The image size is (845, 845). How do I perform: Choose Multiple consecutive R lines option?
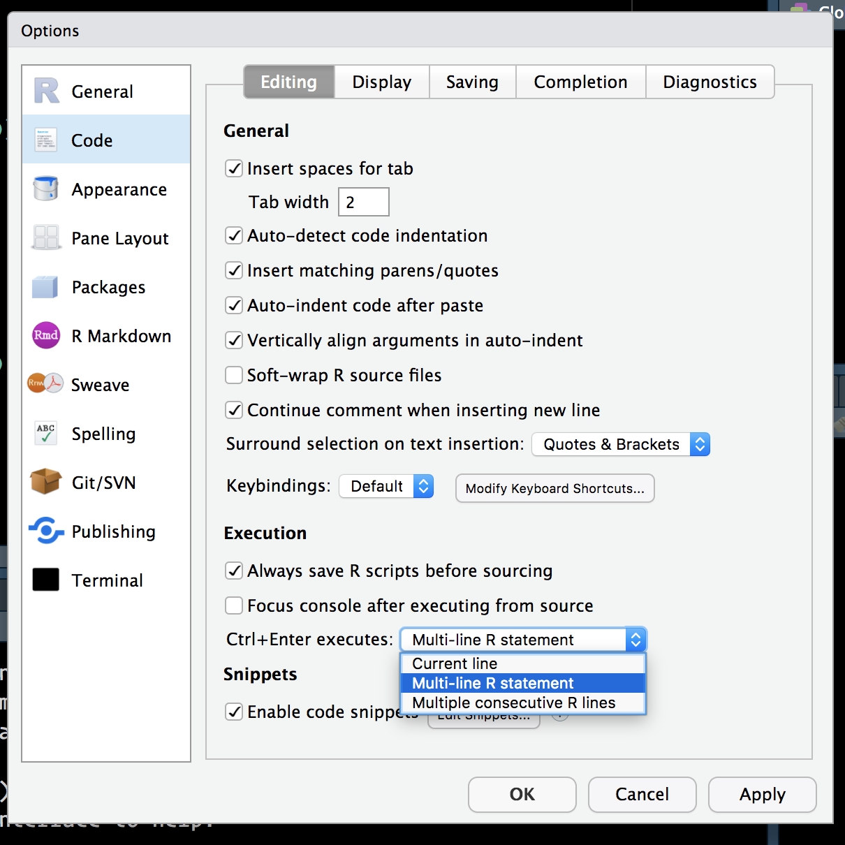[x=523, y=703]
